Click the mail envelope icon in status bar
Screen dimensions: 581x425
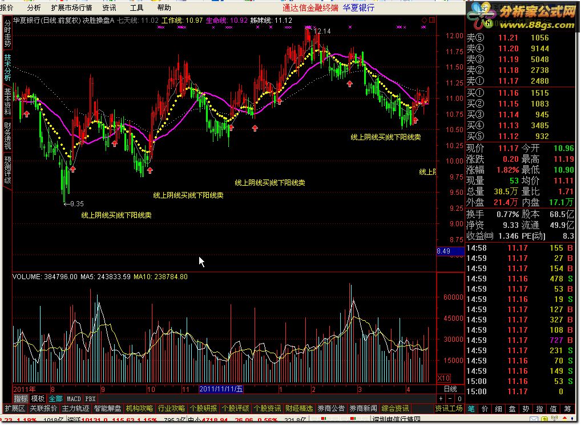[534, 419]
